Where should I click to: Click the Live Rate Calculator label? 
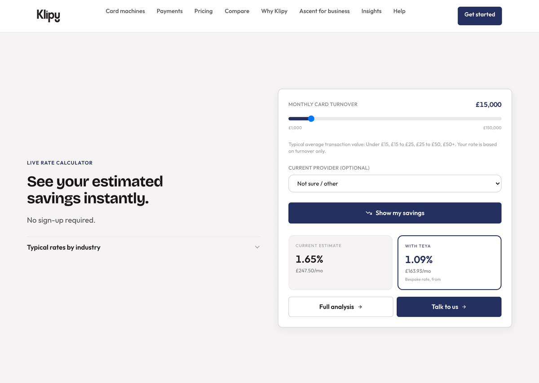60,163
